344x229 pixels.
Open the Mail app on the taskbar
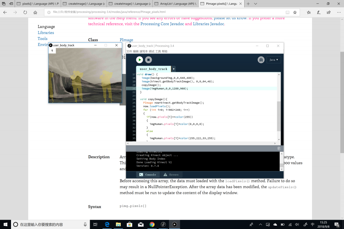point(141,225)
